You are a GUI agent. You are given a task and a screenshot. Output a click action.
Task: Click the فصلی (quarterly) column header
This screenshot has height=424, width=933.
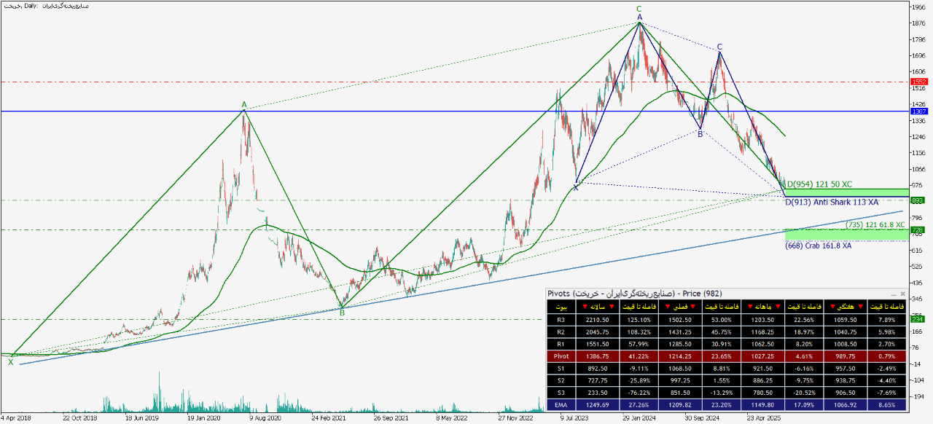[x=679, y=307]
